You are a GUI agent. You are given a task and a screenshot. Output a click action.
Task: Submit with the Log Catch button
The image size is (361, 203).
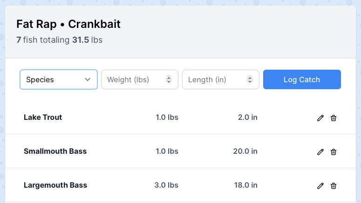click(302, 79)
